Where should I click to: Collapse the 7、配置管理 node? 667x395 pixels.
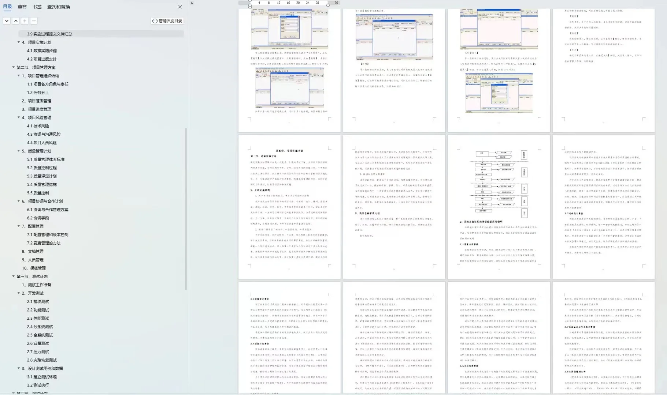[19, 226]
